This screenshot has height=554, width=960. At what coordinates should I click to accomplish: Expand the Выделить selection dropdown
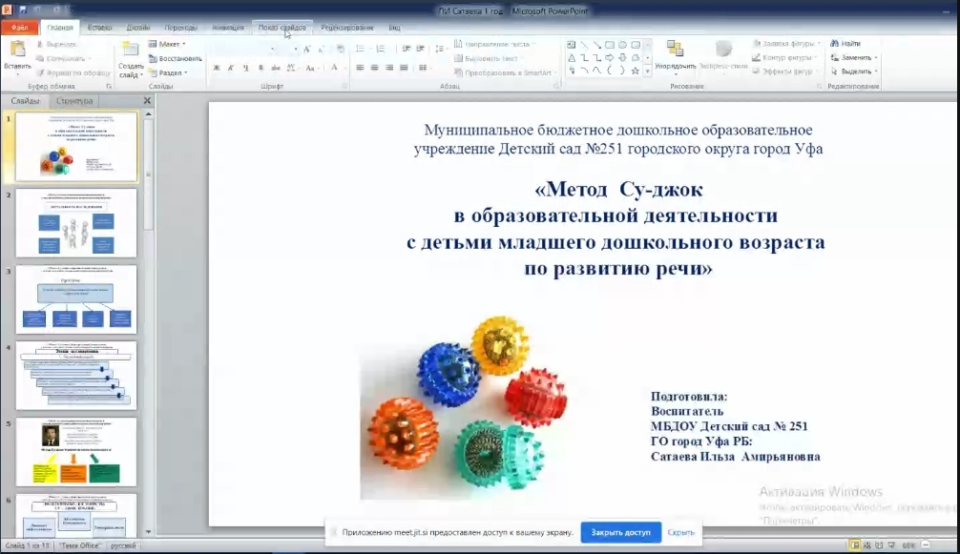pyautogui.click(x=854, y=72)
